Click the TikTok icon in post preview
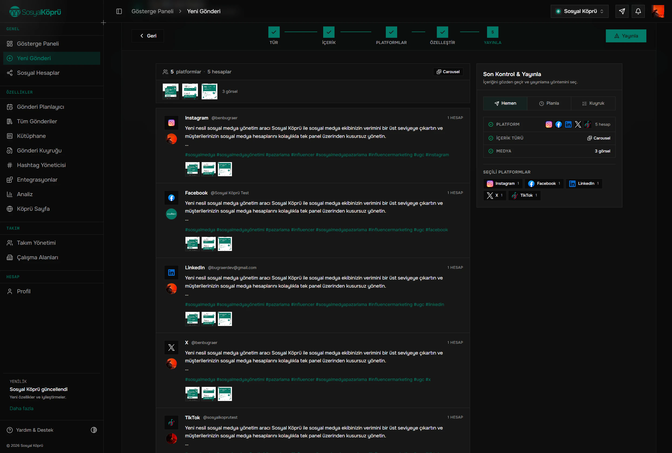672x453 pixels. coord(171,423)
